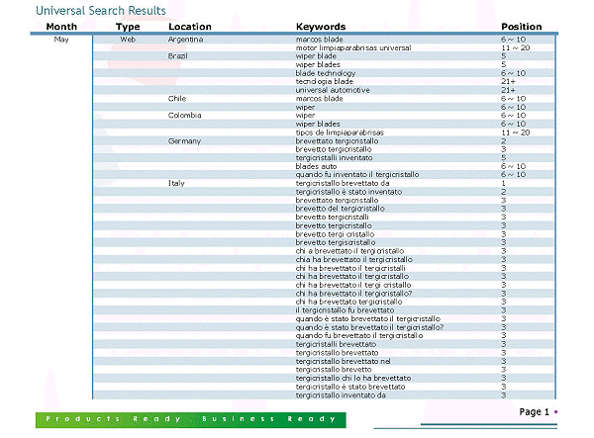Select keyword 'tergicristallo è stato inventato'
The height and width of the screenshot is (438, 594).
348,192
